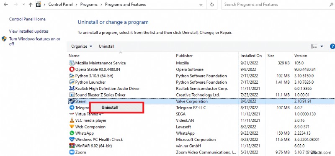Click the Mozilla Maintenance Service icon
This screenshot has height=156, width=335.
pyautogui.click(x=72, y=63)
